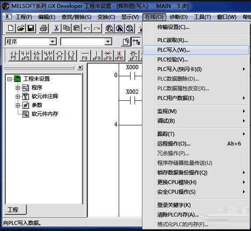Open the 窗口(W) menu

[x=227, y=17]
